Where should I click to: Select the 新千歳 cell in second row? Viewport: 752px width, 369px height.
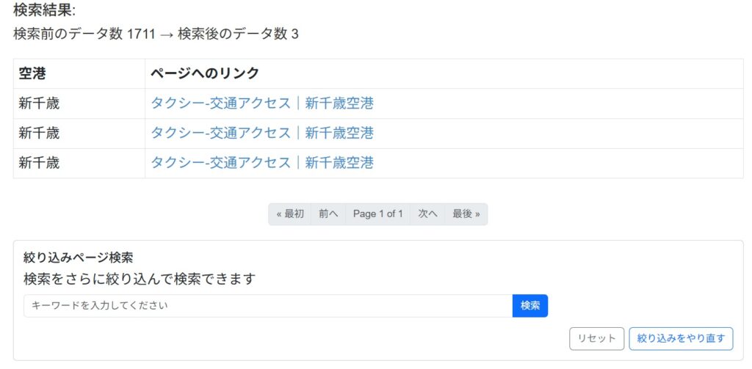(39, 133)
